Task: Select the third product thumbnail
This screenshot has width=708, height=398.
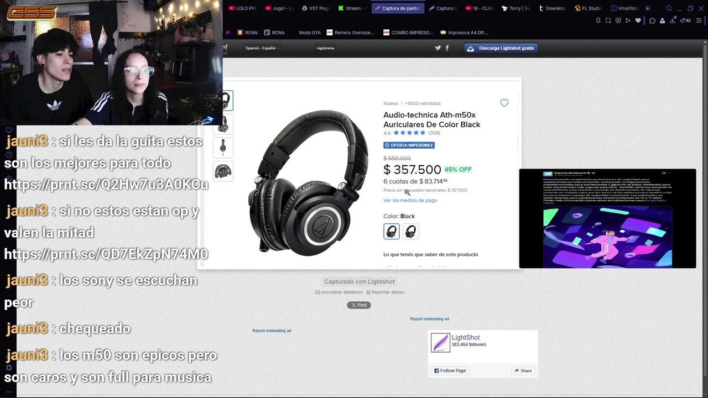Action: coord(223,147)
